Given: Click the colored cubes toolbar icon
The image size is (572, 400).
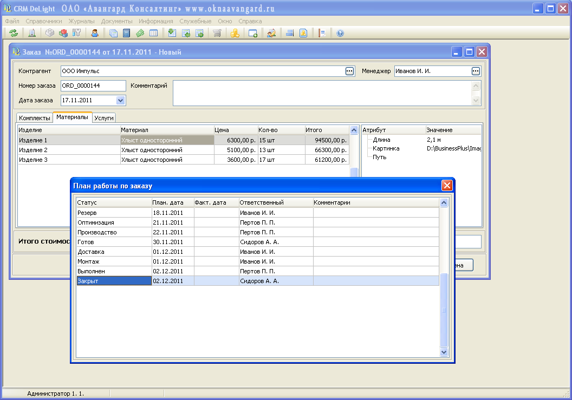Looking at the screenshot, I should [63, 33].
